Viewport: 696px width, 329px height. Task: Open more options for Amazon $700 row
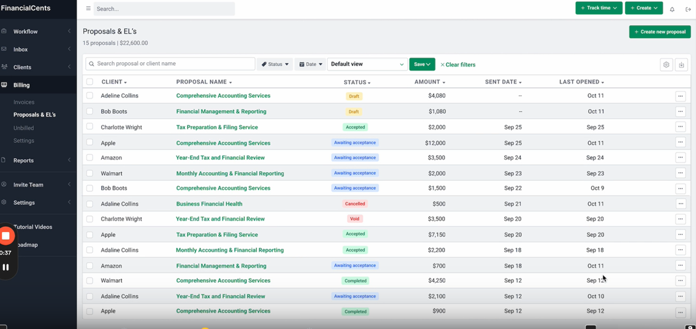(x=681, y=265)
